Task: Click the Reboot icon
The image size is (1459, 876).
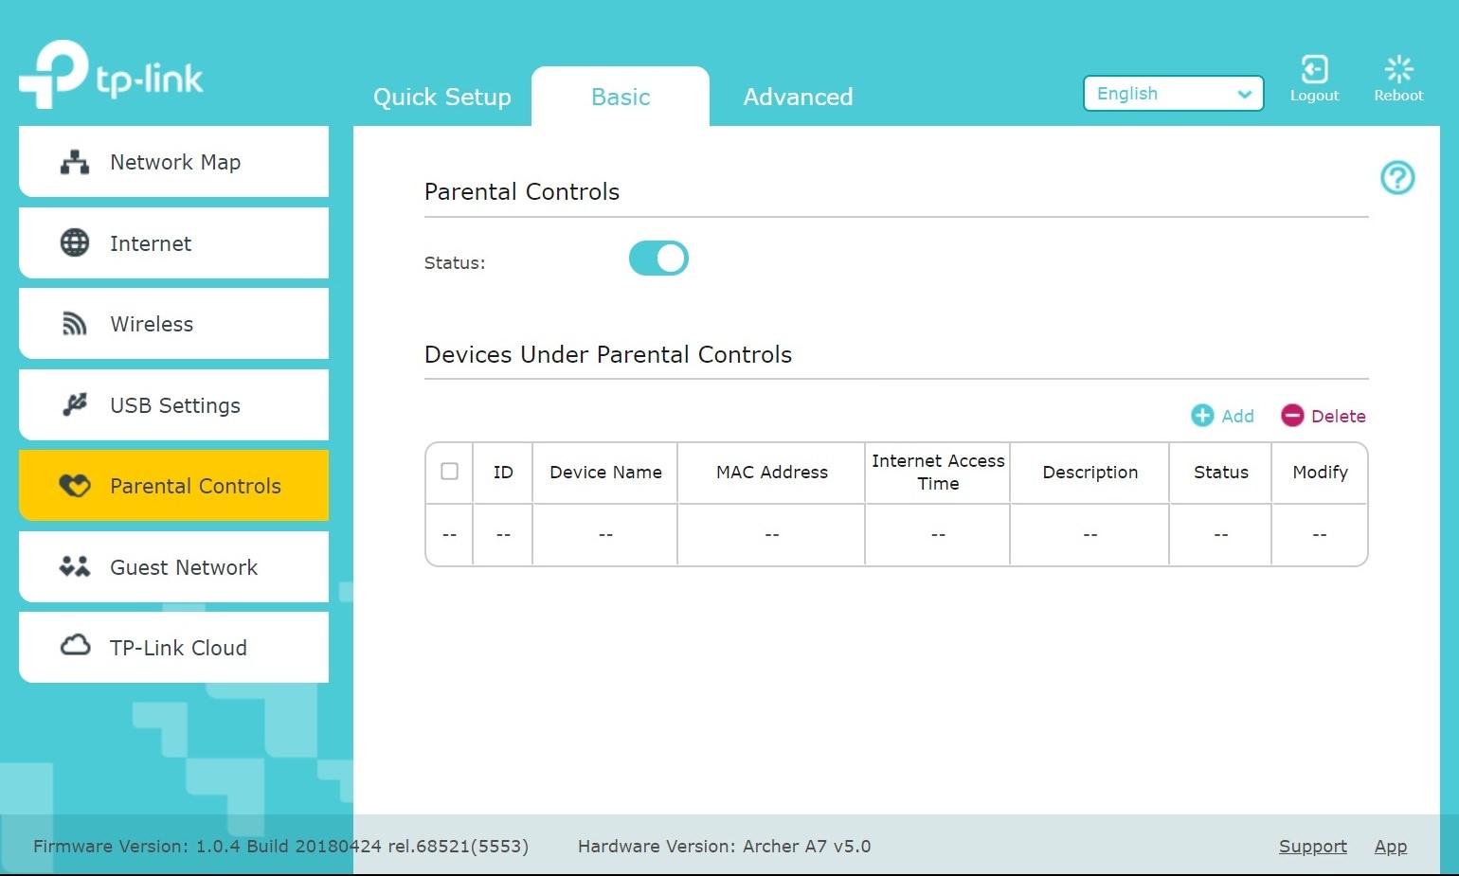Action: tap(1398, 69)
